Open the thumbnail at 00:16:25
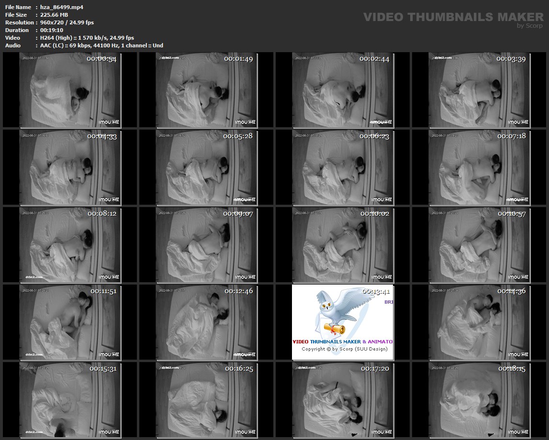The image size is (549, 440). (x=206, y=399)
